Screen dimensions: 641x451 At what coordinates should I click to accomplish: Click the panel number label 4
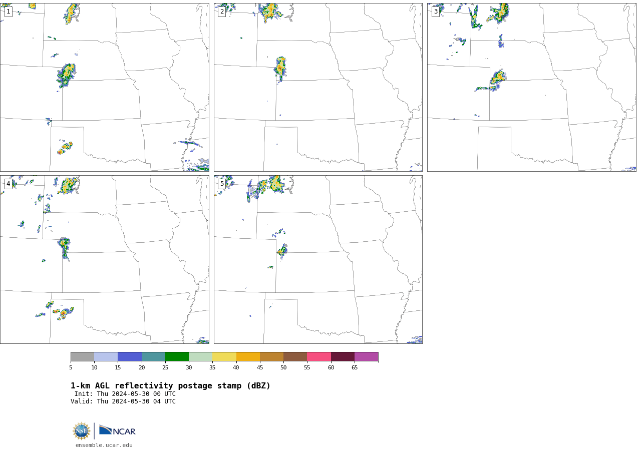pos(8,184)
